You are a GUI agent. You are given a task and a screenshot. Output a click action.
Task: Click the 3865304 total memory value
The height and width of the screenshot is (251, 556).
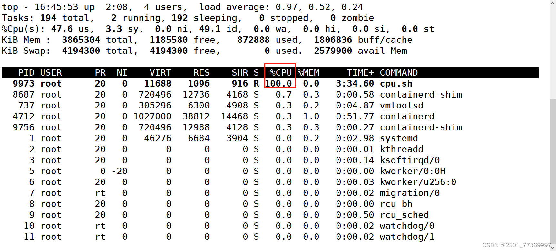click(81, 40)
